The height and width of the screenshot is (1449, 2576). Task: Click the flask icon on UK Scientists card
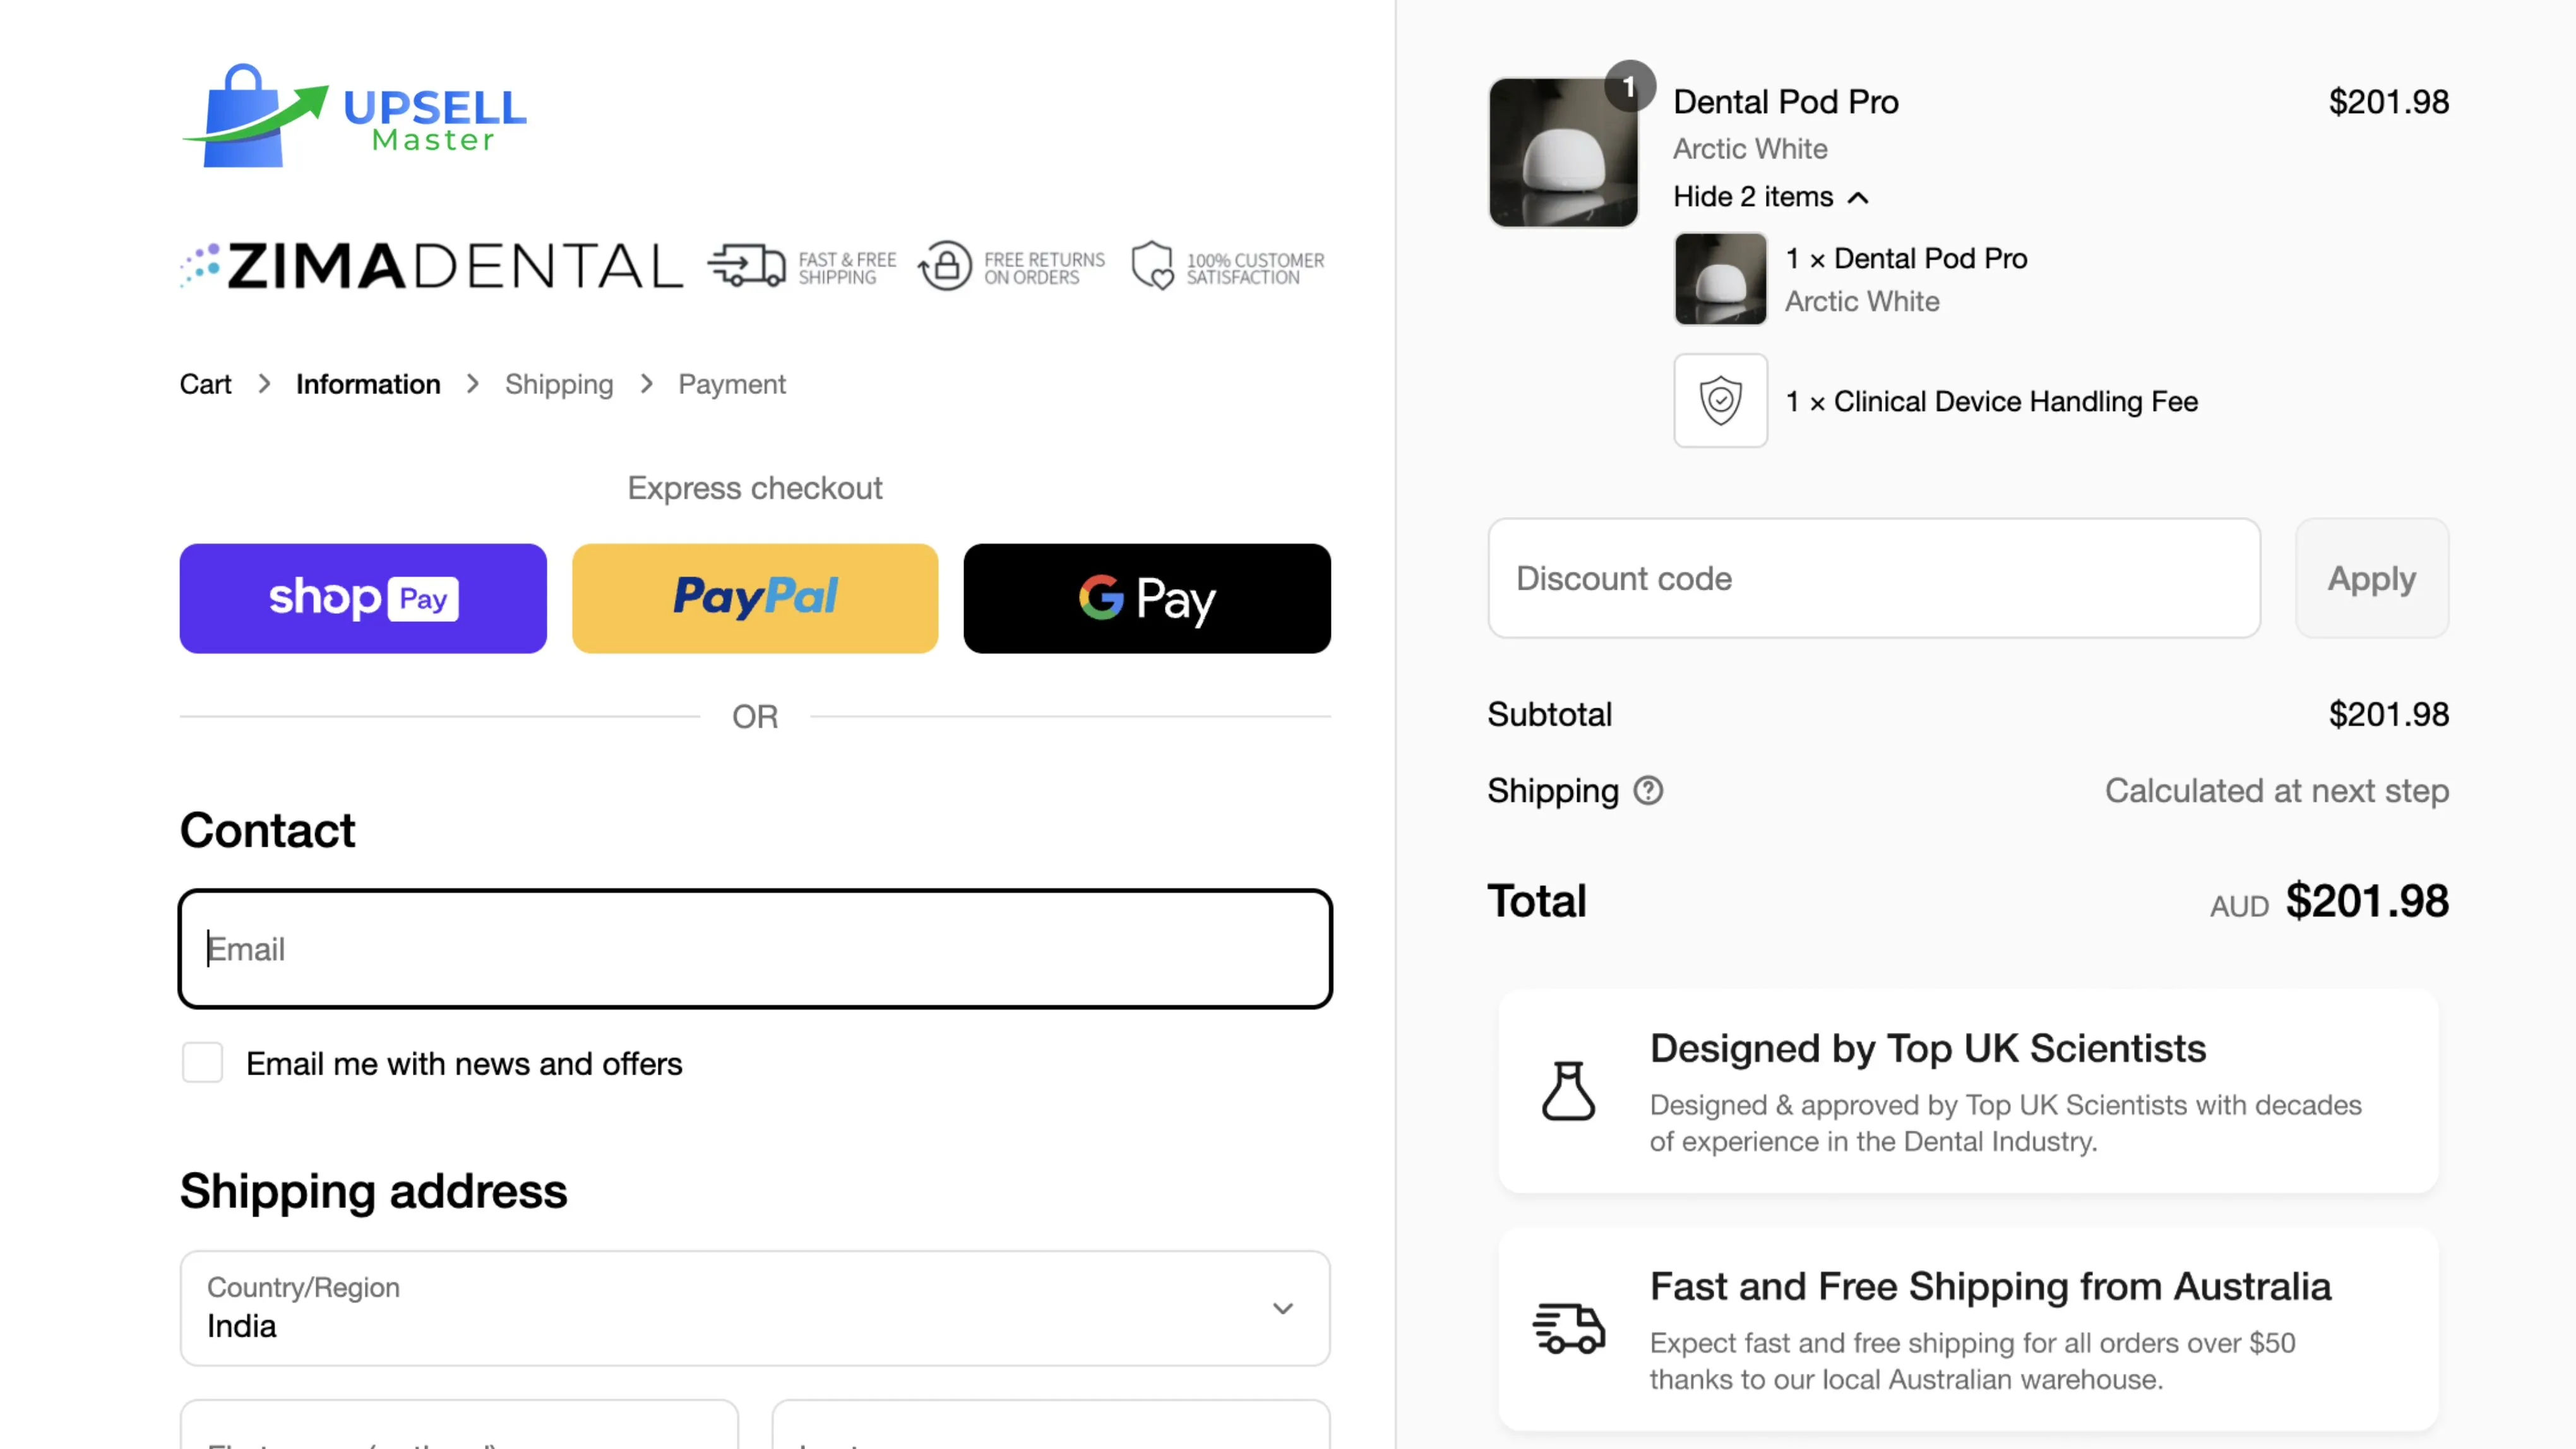click(1568, 1091)
